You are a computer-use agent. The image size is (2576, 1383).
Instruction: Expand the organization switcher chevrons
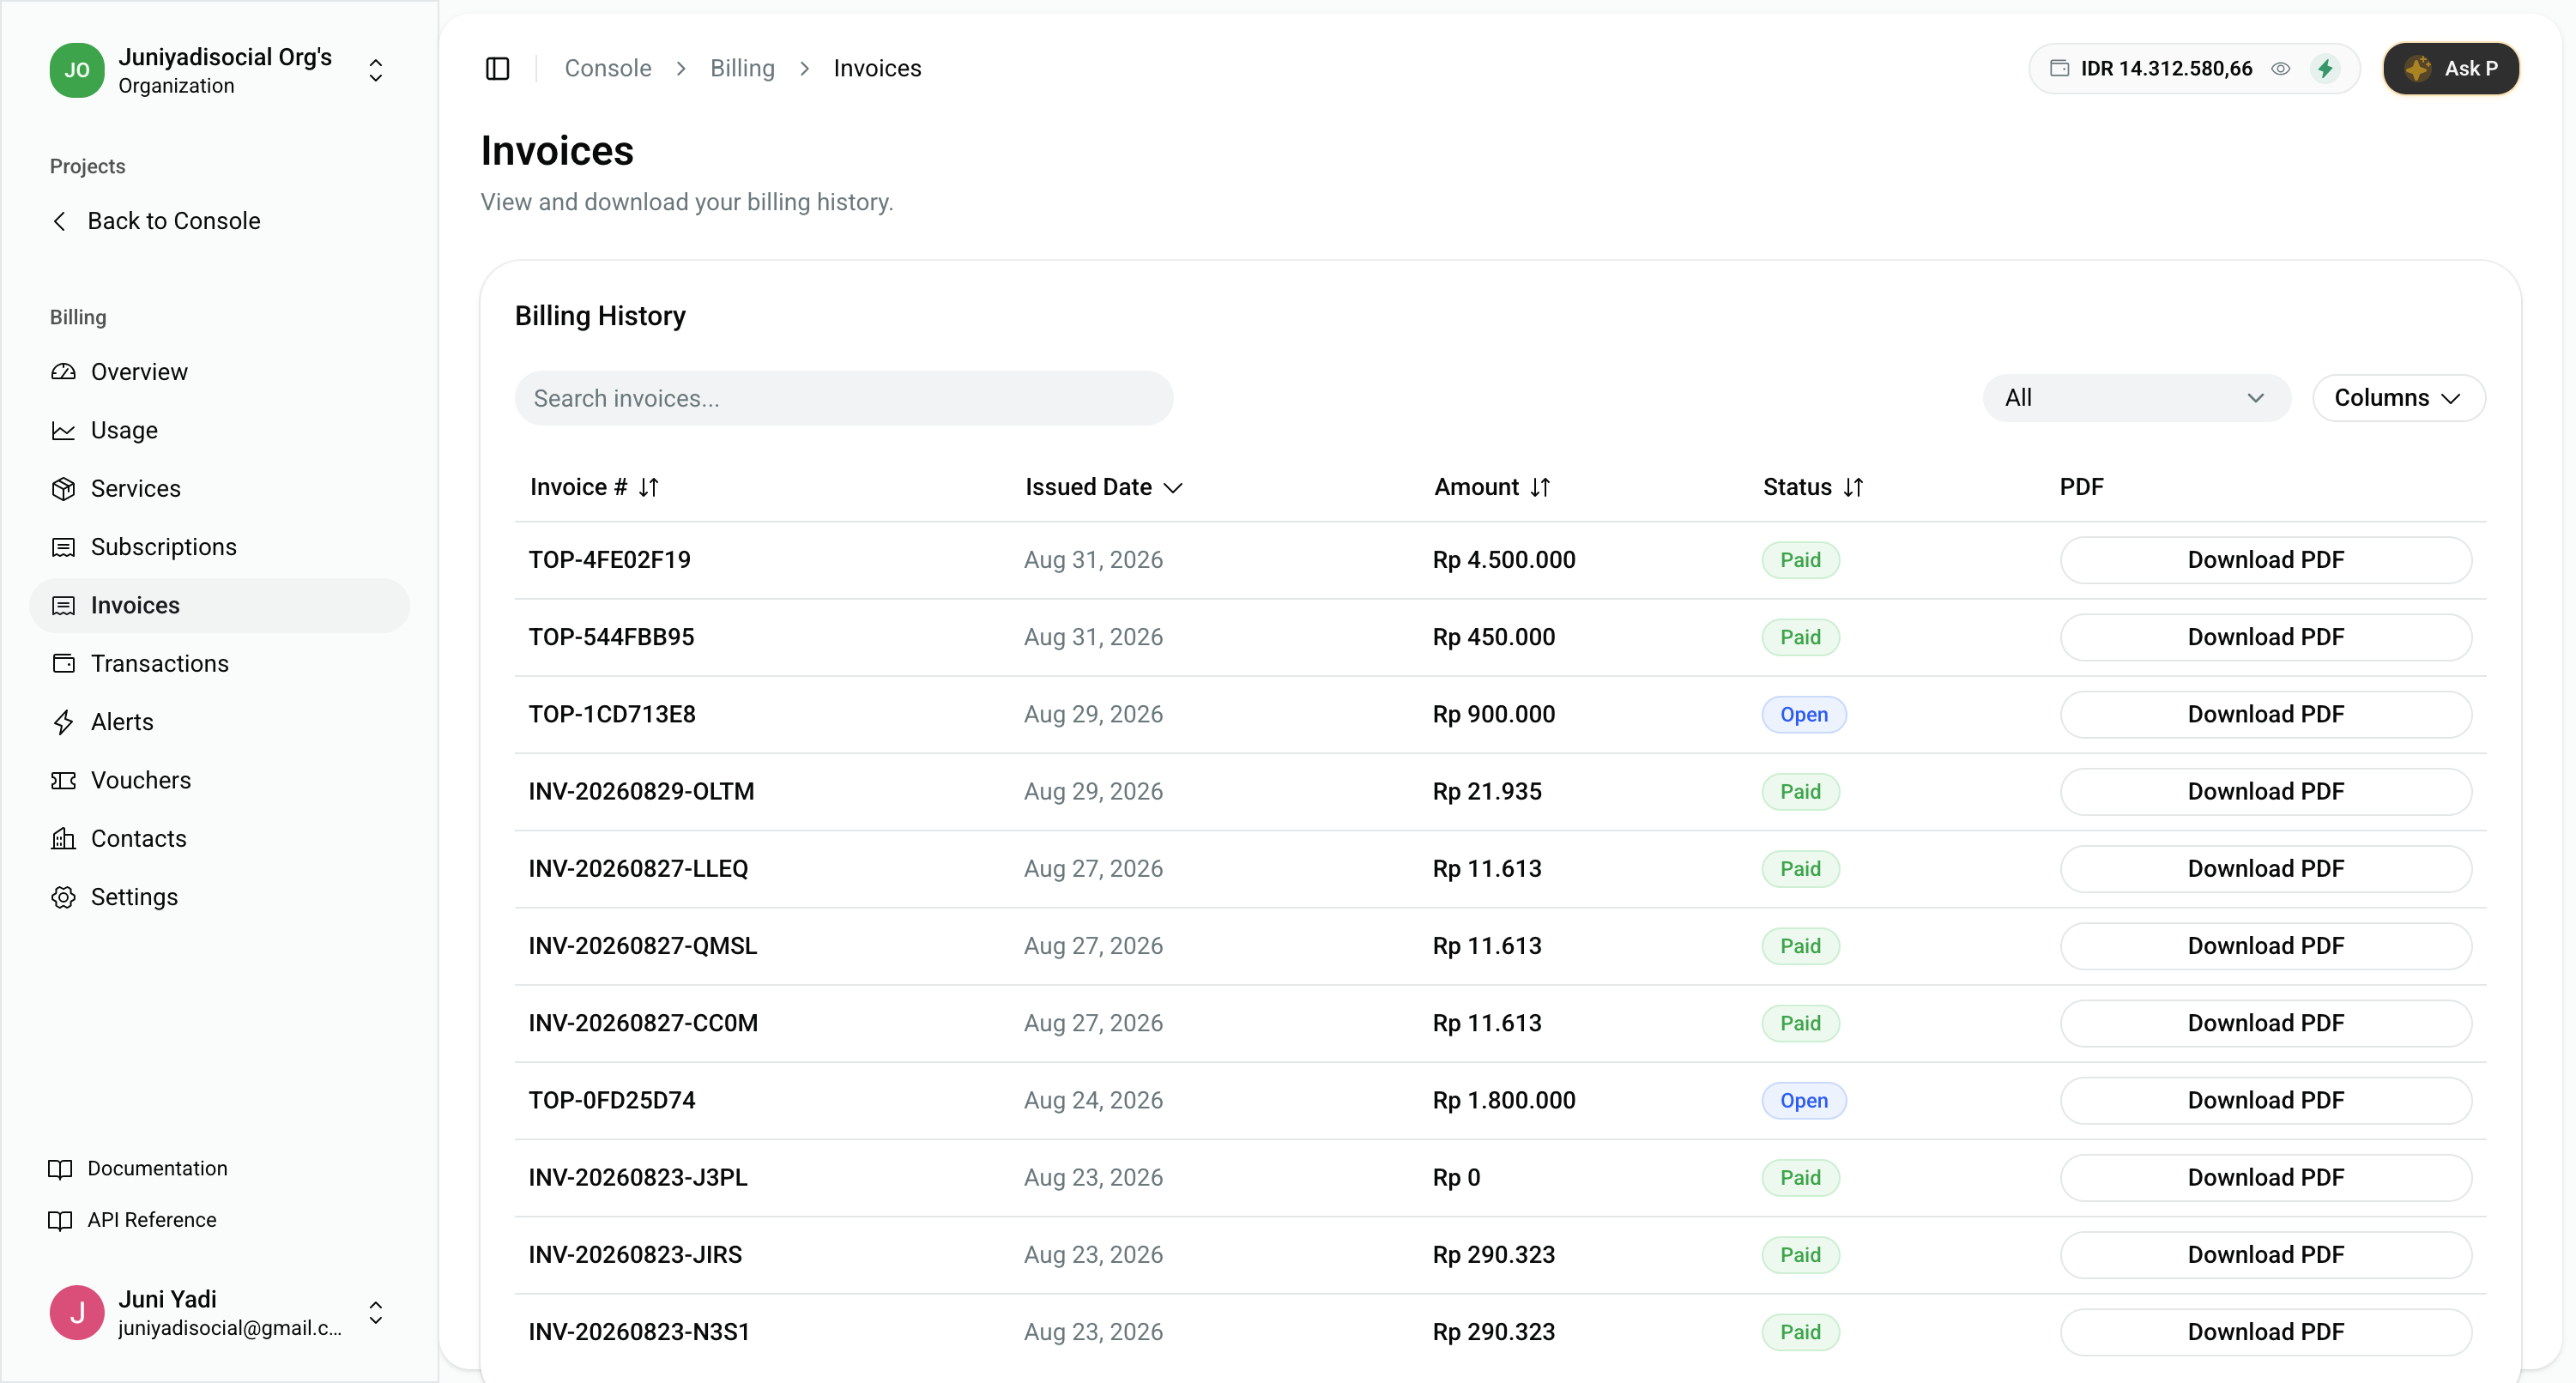click(376, 70)
